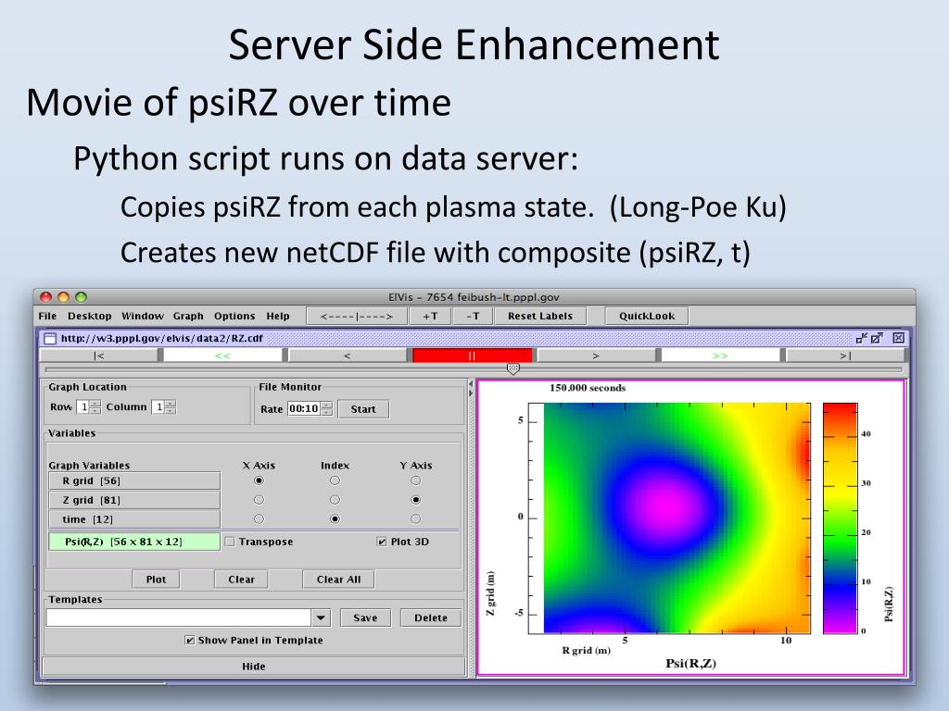The height and width of the screenshot is (711, 949).
Task: Jump to last frame with >| control
Action: pyautogui.click(x=845, y=355)
